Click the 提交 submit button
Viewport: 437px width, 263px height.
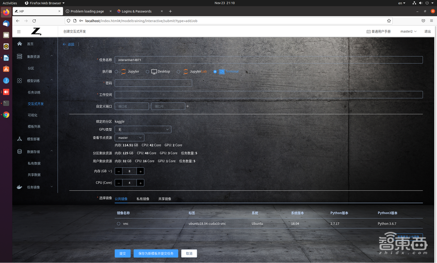coord(123,253)
